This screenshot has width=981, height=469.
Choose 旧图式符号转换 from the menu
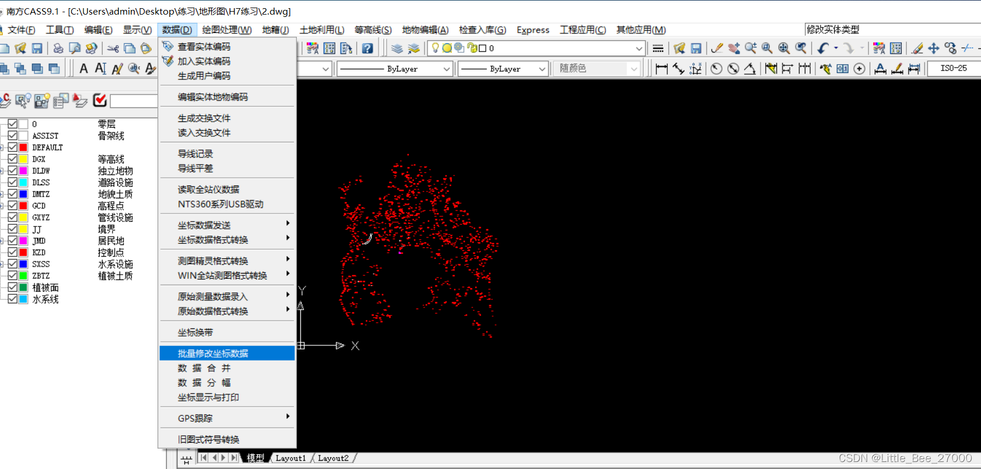pyautogui.click(x=227, y=439)
